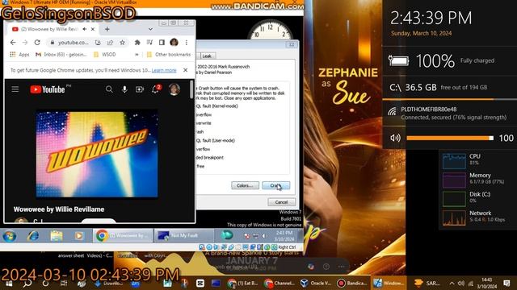This screenshot has width=517, height=290.
Task: Click the Windows 7 taskbar clock
Action: point(284,236)
